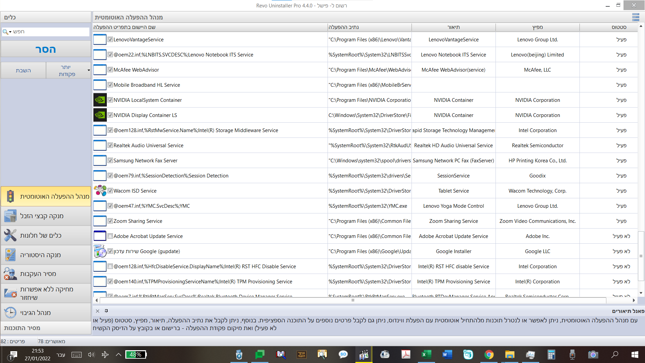Toggle Samsung Network Fax Server checkbox
This screenshot has height=363, width=645.
point(110,160)
